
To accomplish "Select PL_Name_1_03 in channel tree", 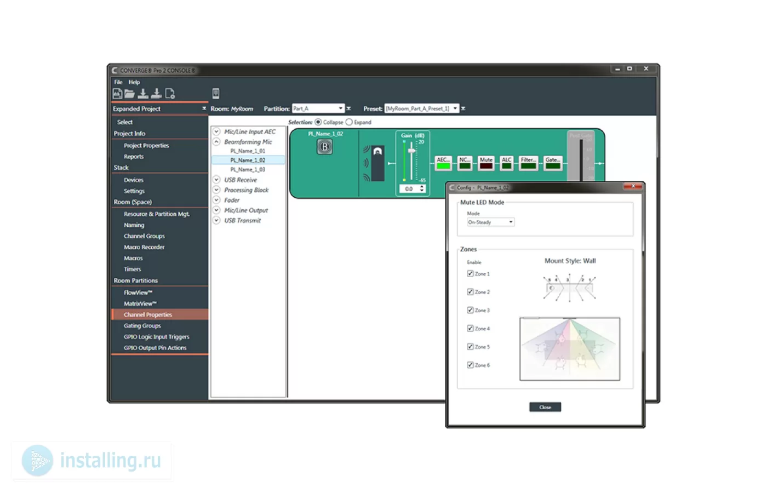I will tap(248, 170).
